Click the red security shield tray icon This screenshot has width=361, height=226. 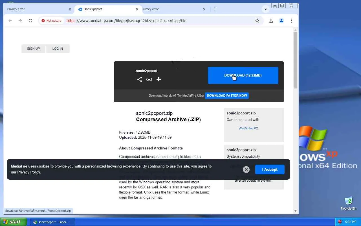pyautogui.click(x=340, y=222)
